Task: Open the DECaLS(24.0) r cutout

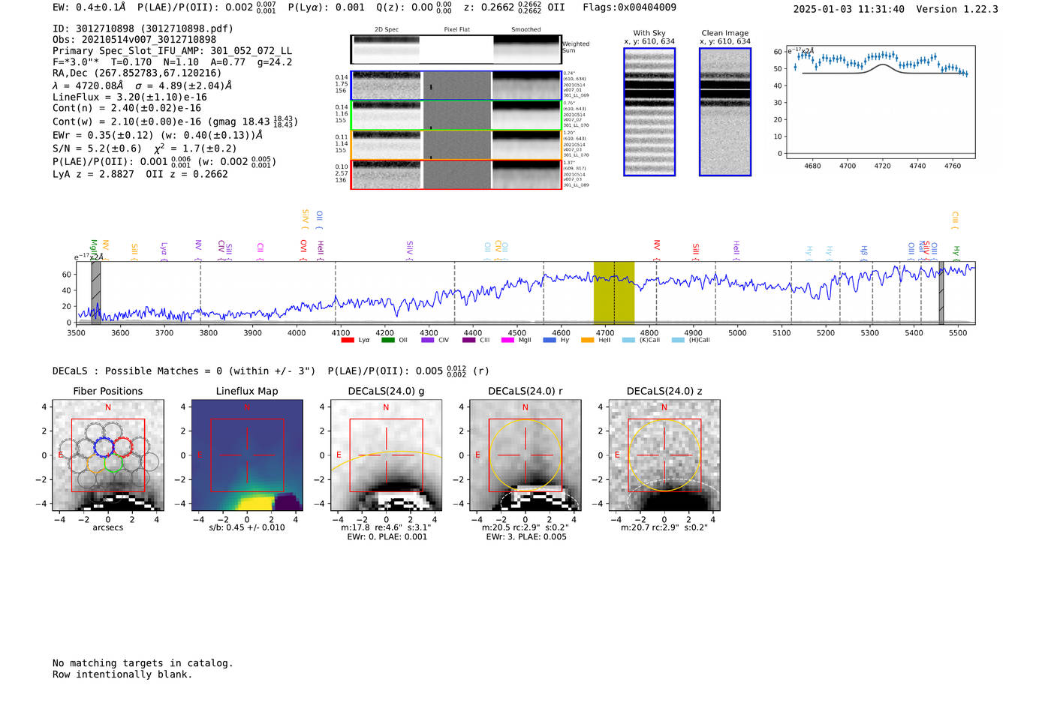Action: tap(525, 455)
